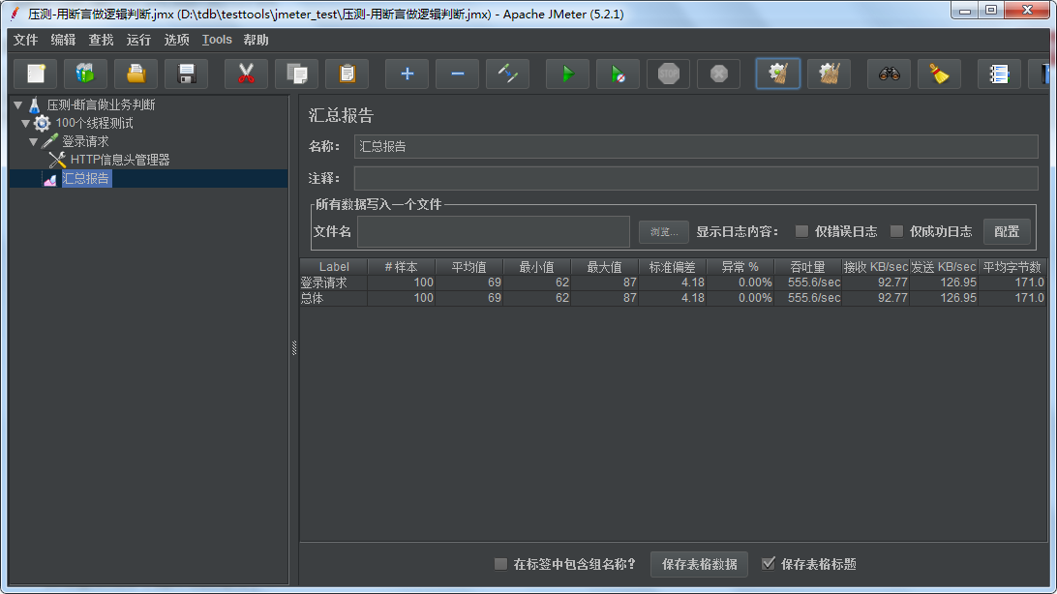This screenshot has height=594, width=1057.
Task: Click the Clear results broom icon
Action: point(778,74)
